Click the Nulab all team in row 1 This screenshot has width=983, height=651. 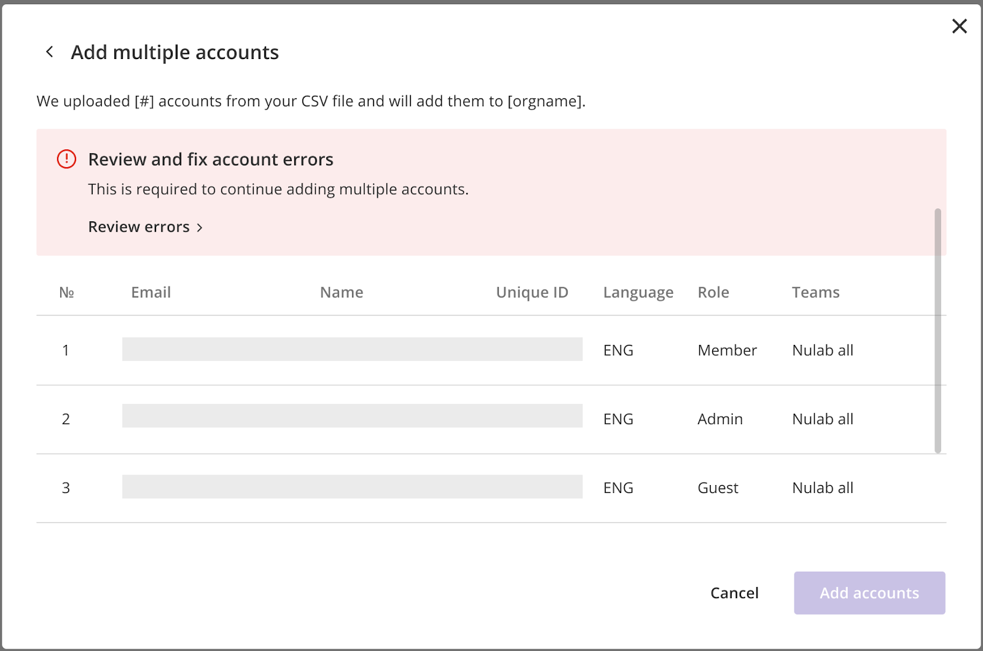point(822,350)
